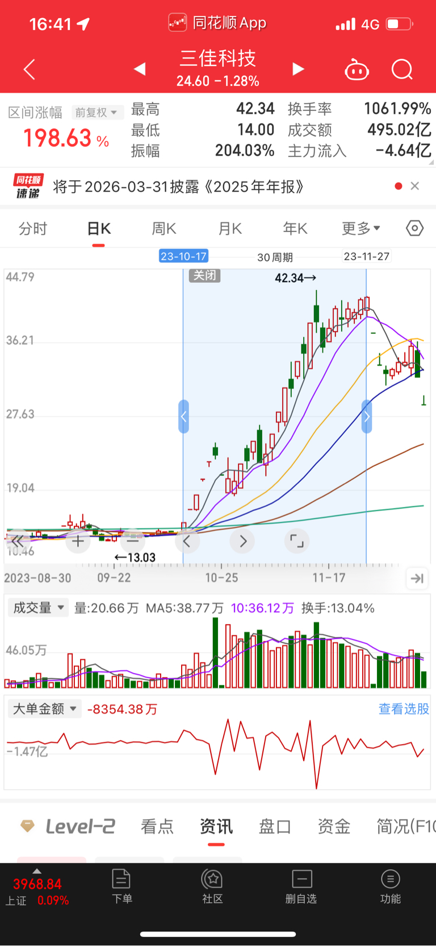Open the 更多 period dropdown
436x946 pixels.
click(361, 229)
